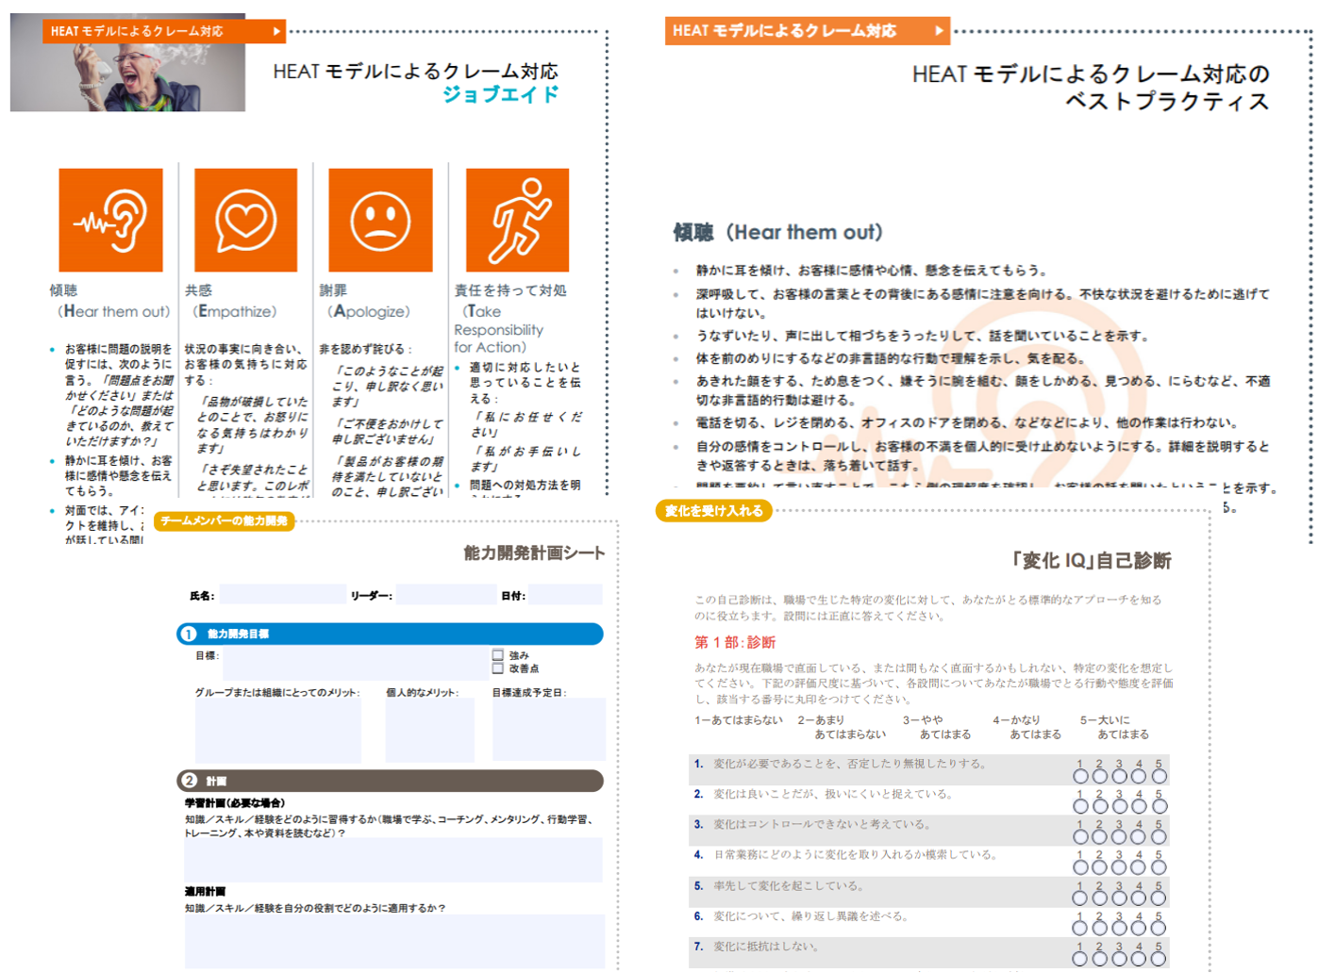
Task: Click the 適用計画 answer text area
Action: tap(394, 941)
